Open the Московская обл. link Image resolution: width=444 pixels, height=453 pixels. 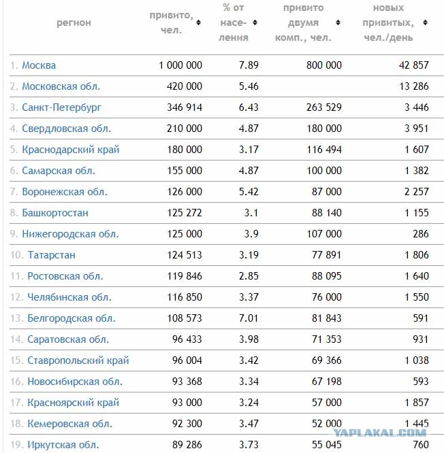click(61, 86)
